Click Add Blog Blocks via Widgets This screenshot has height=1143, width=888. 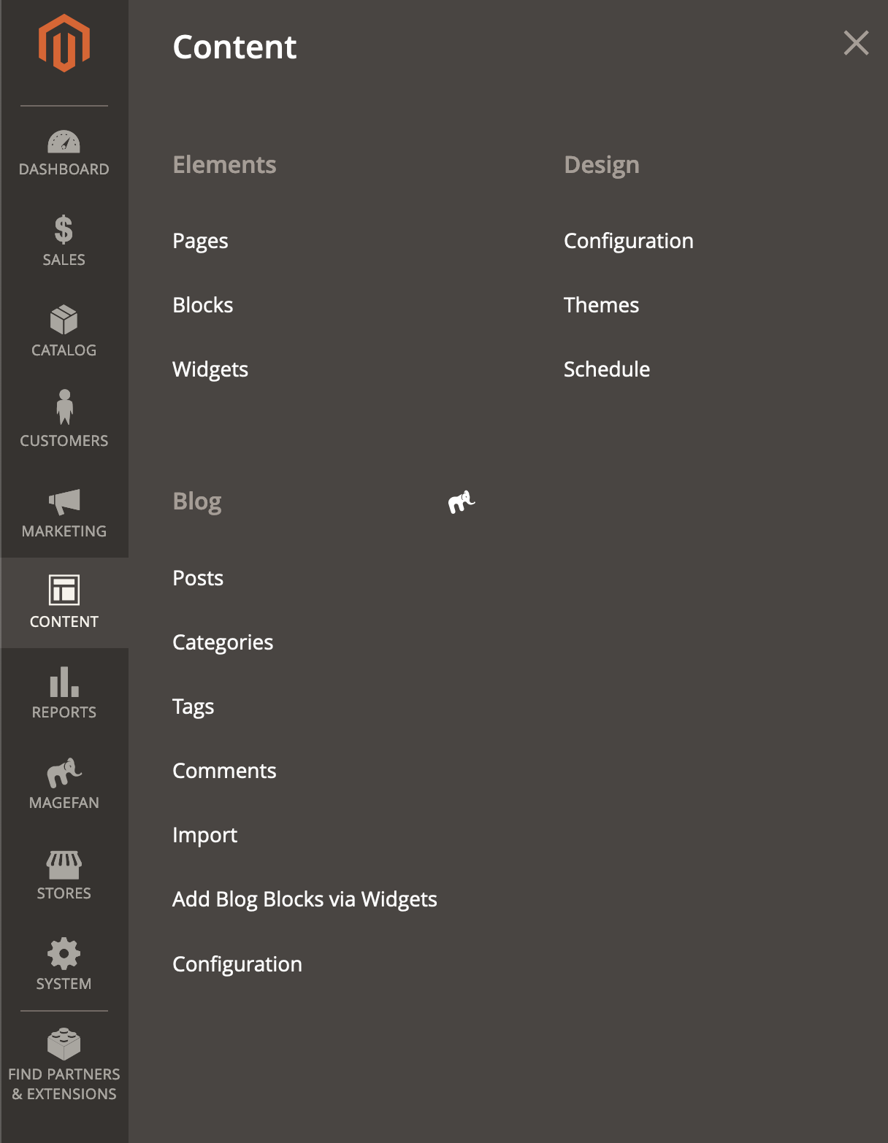pos(305,899)
